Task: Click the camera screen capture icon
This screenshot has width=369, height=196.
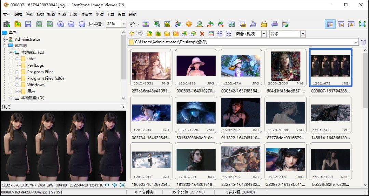Action: pos(6,24)
